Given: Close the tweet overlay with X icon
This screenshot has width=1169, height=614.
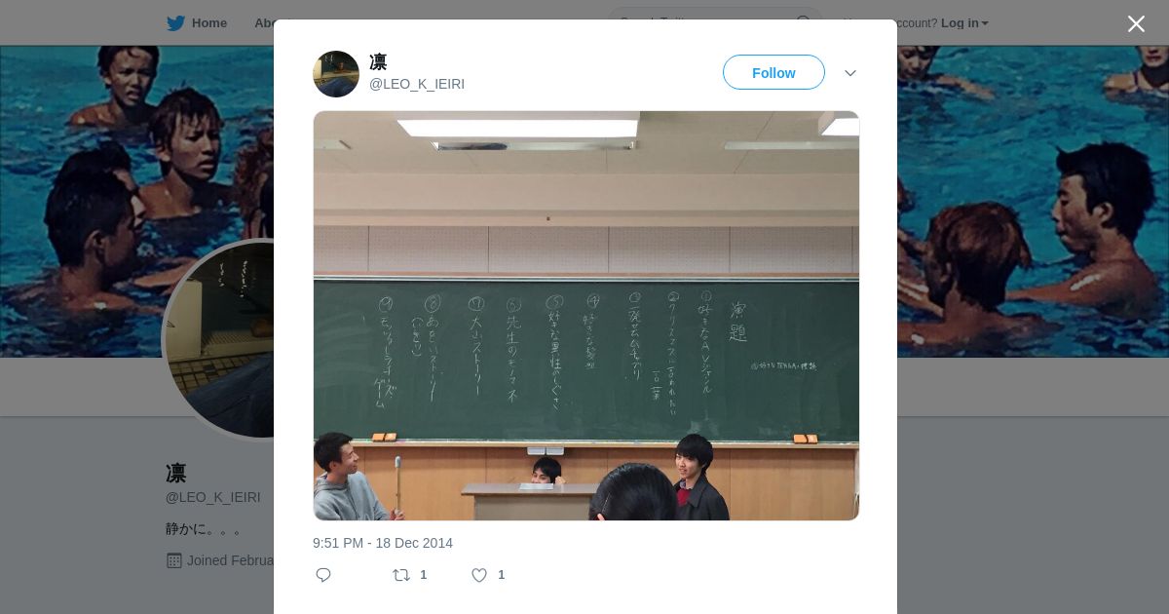Looking at the screenshot, I should tap(1136, 23).
